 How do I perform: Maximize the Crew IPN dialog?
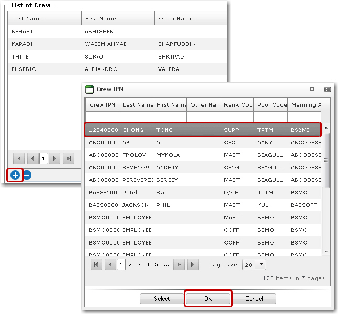point(312,89)
